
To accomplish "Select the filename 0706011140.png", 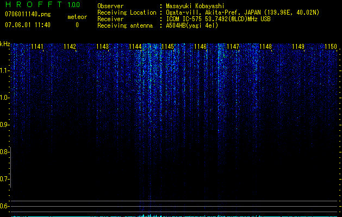I will [x=28, y=15].
